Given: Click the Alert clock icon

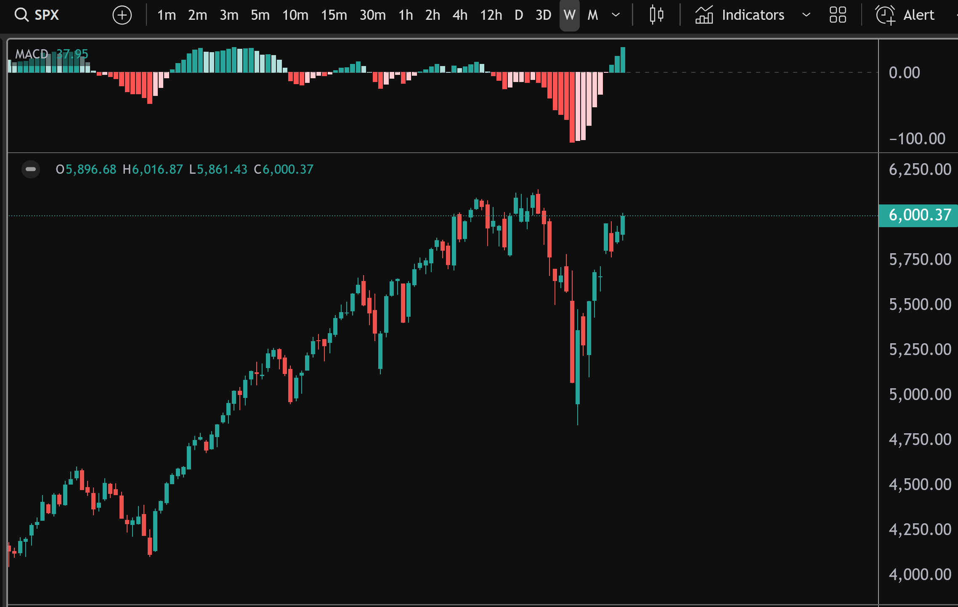Looking at the screenshot, I should (x=885, y=15).
